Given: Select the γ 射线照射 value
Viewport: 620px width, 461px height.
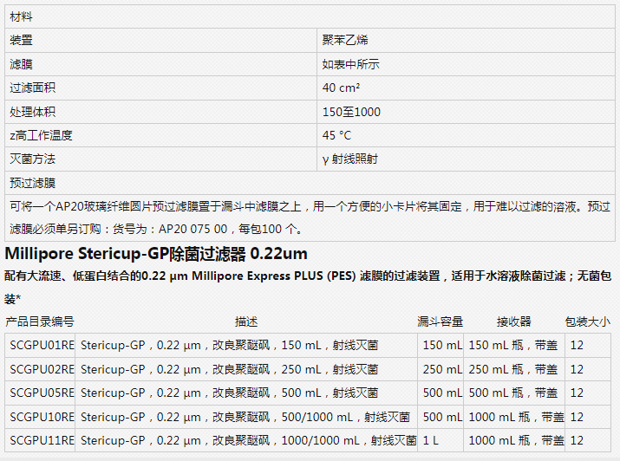Looking at the screenshot, I should pyautogui.click(x=350, y=159).
